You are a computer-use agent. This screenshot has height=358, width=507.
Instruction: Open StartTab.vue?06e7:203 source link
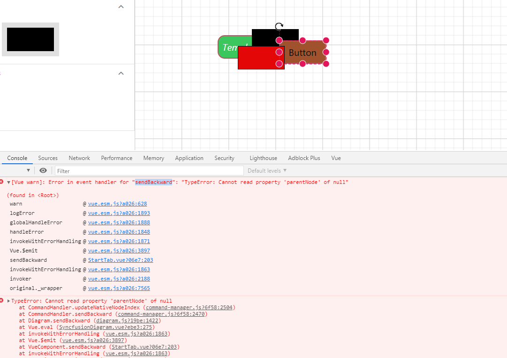(121, 260)
